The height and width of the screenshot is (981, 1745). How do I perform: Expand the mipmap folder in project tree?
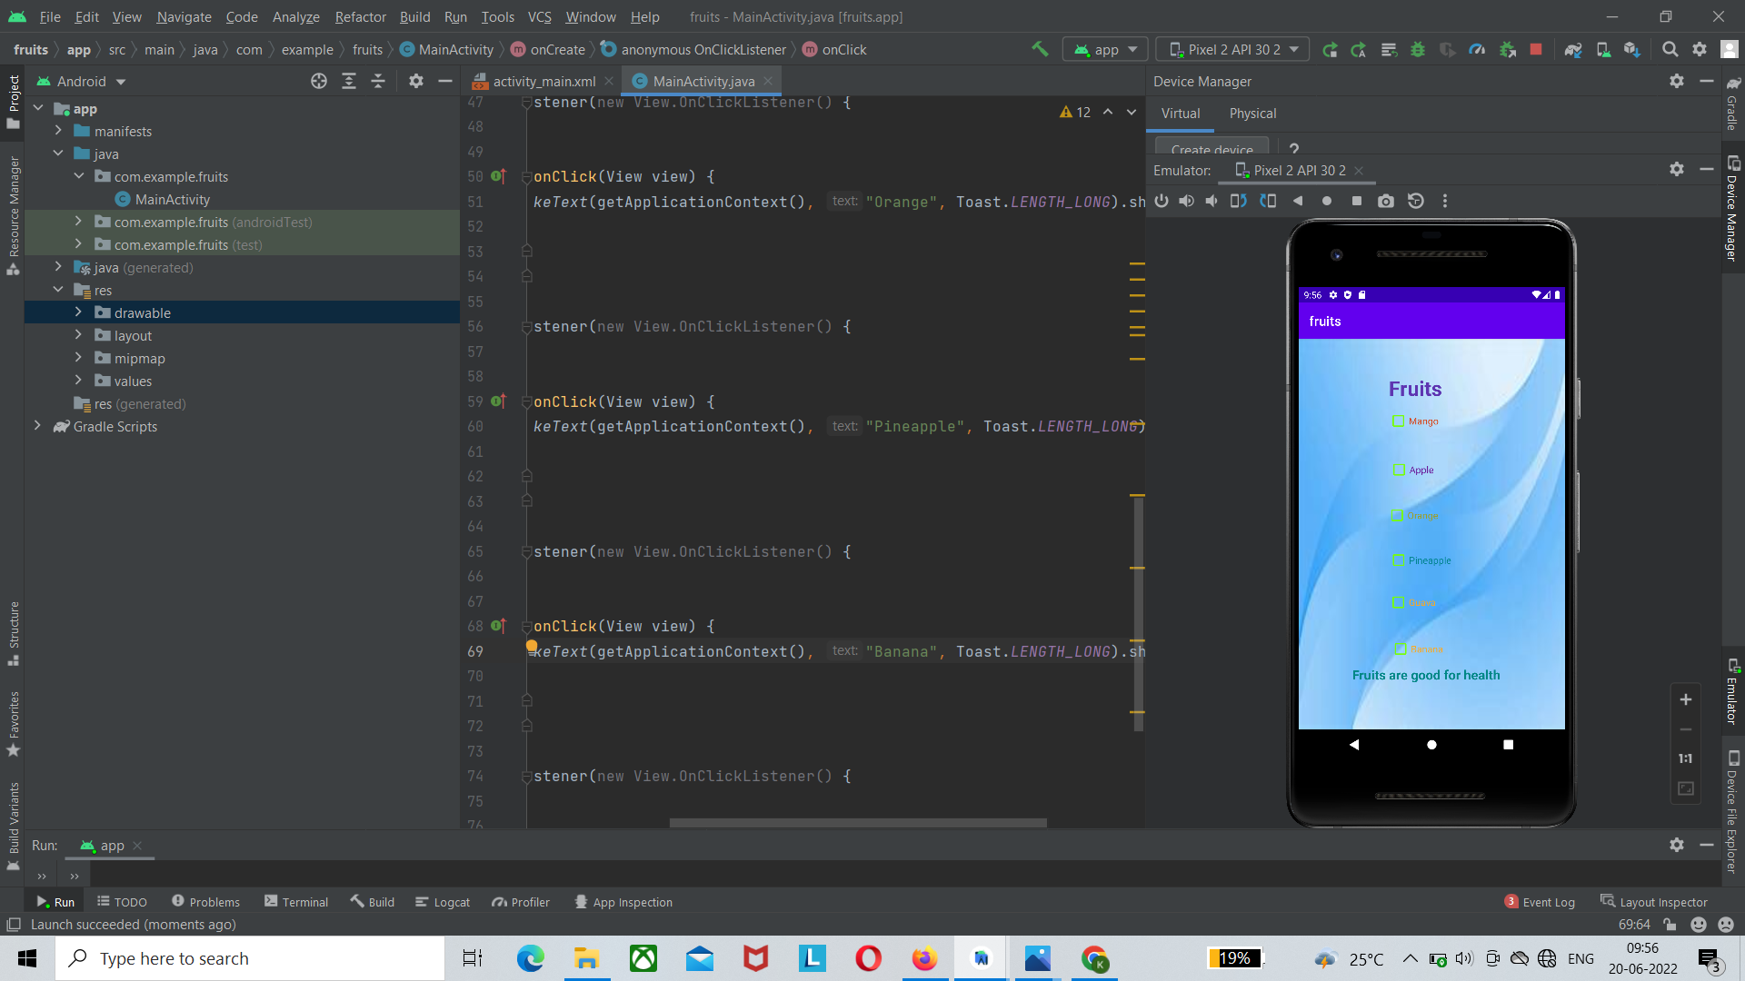coord(78,358)
